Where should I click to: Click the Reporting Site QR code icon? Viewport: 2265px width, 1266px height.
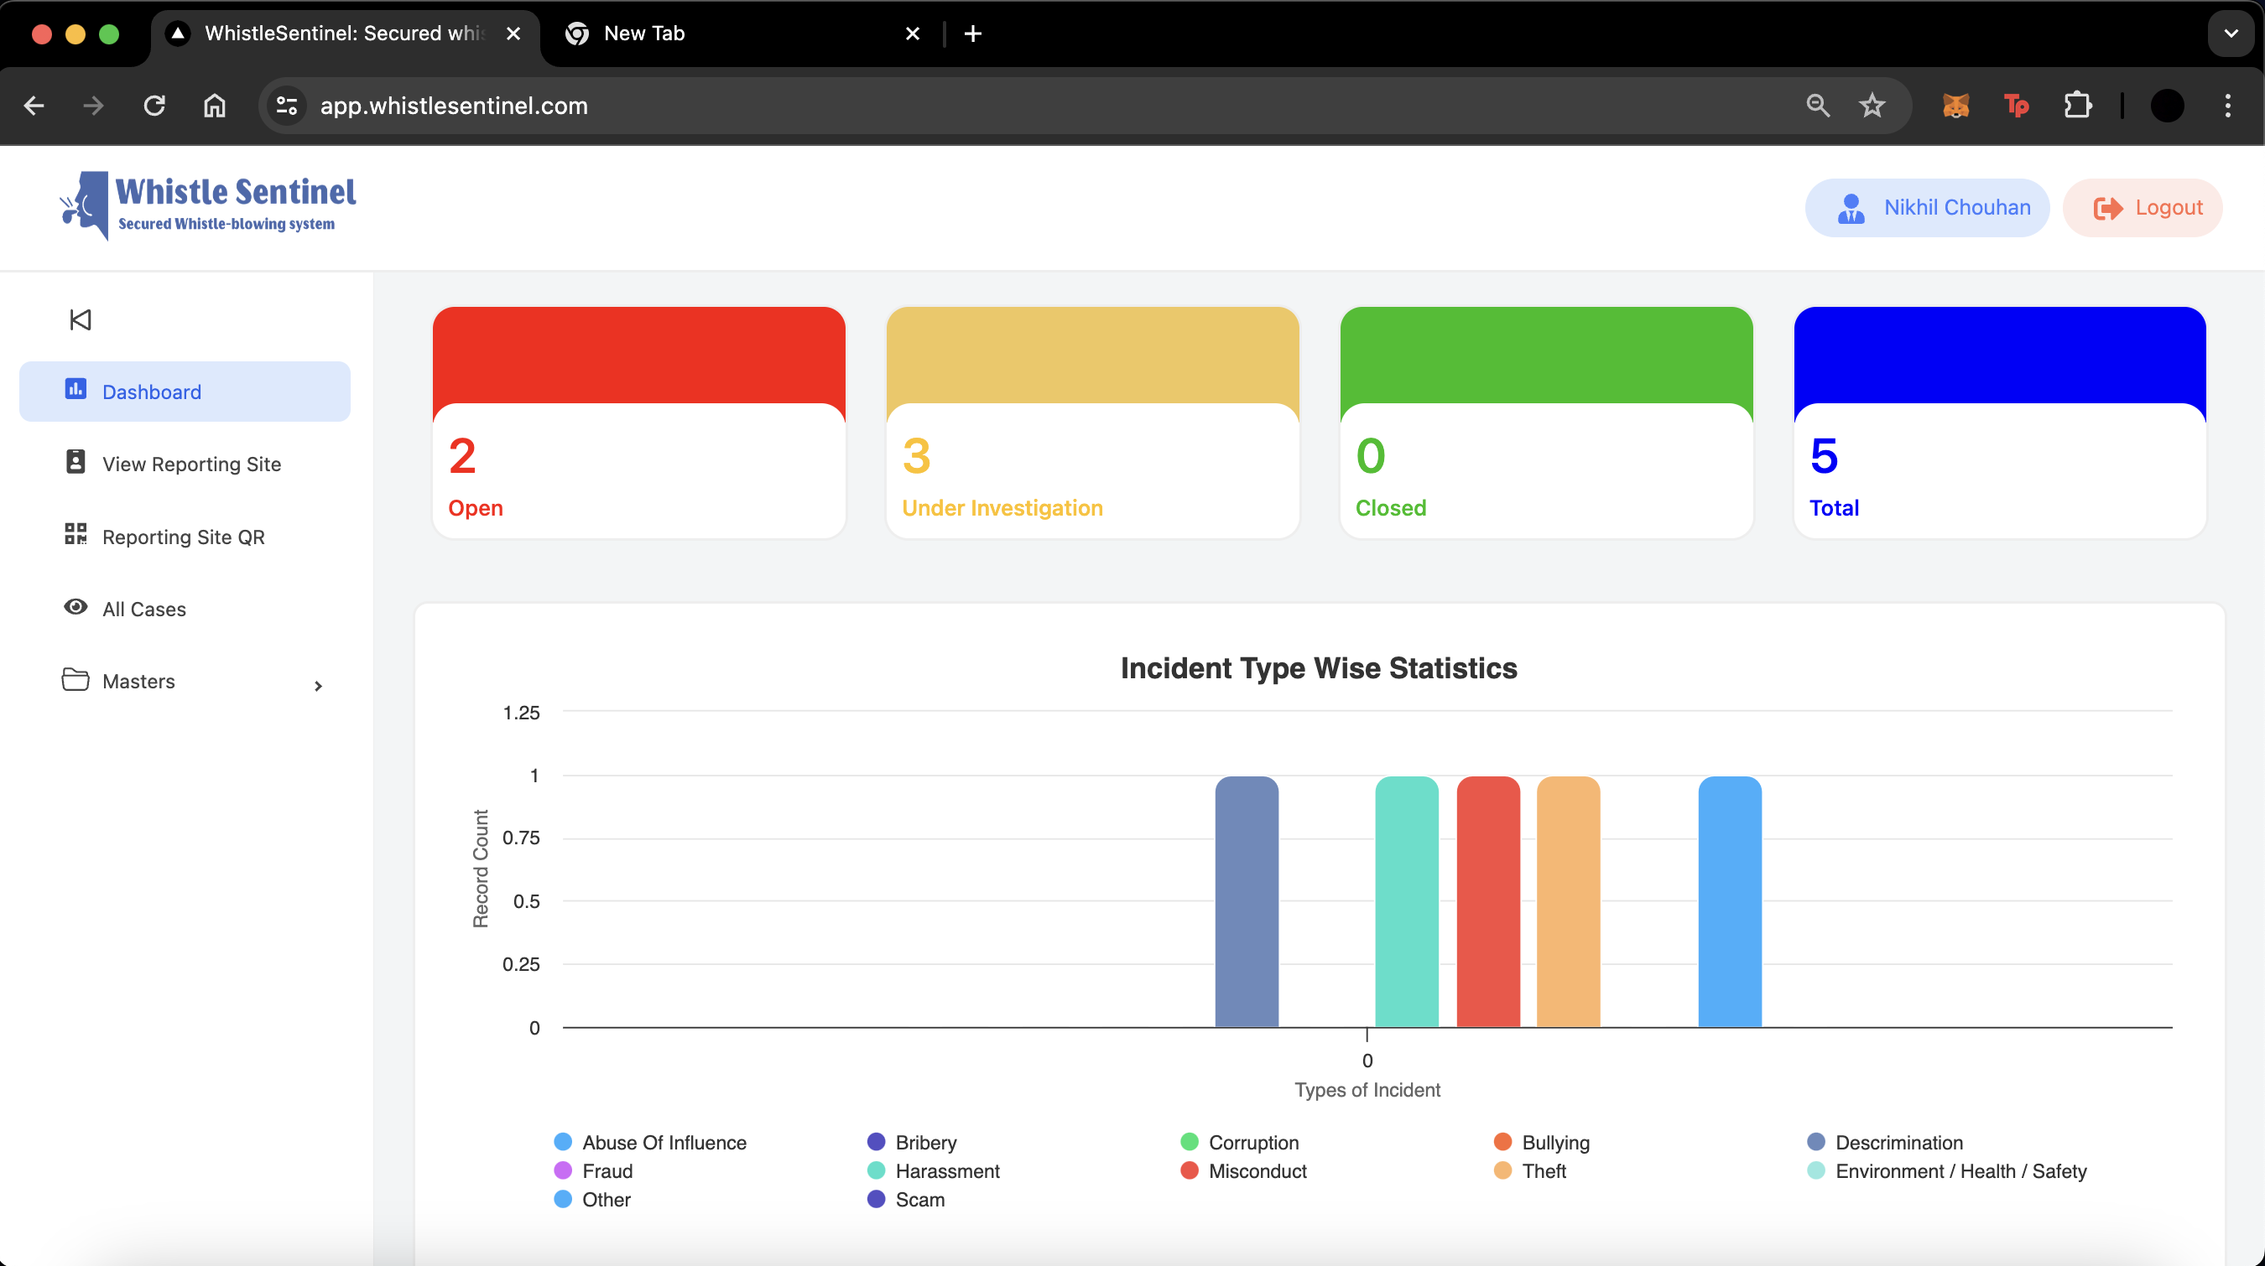75,534
